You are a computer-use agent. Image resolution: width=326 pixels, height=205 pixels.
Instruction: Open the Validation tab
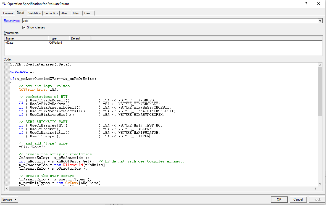pos(35,13)
